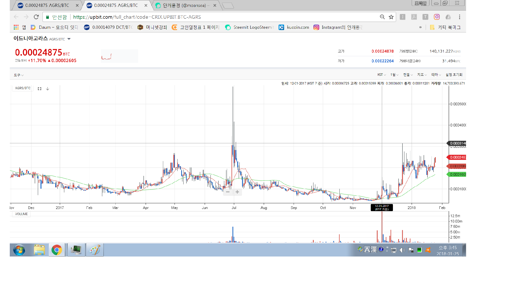
Task: Toggle fullscreen on the AGRS/BTC chart pane
Action: 40,89
